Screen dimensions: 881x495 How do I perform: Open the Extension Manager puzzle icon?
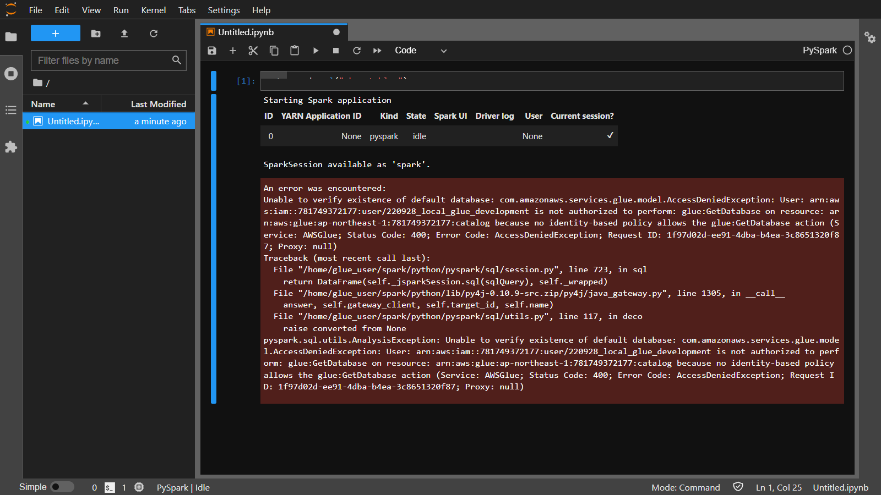(11, 147)
